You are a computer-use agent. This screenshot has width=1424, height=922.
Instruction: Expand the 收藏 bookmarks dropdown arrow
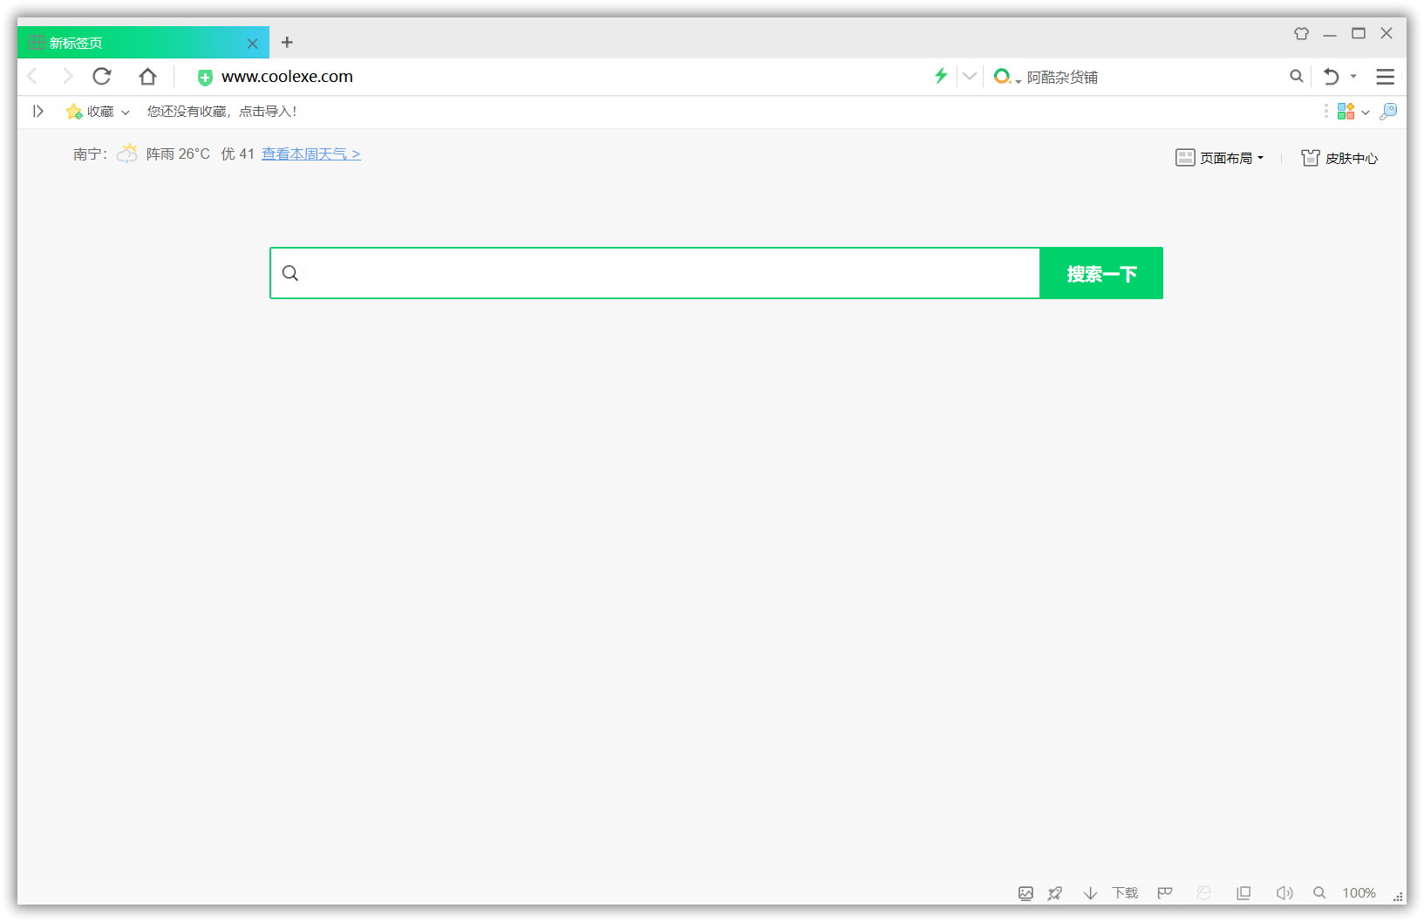point(125,112)
